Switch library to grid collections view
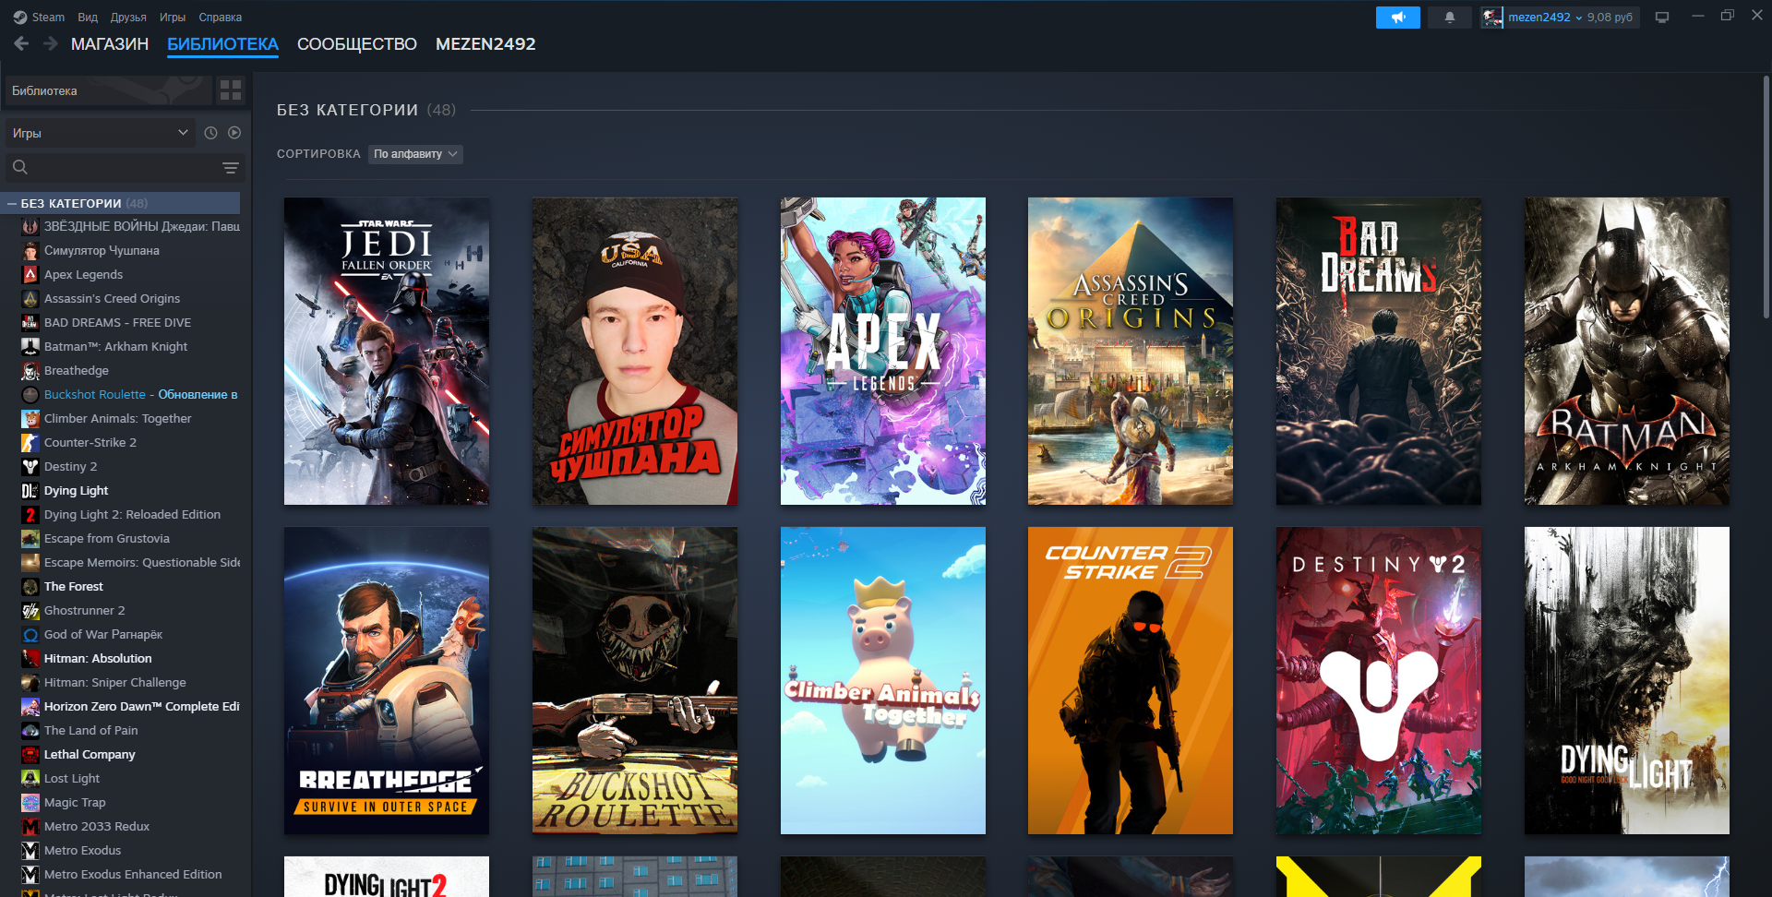1772x897 pixels. pos(231,90)
